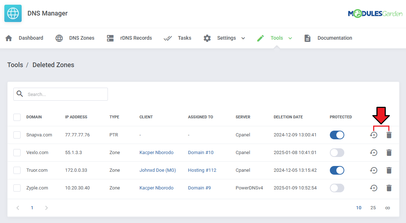Enable protection for Zyple.com
The width and height of the screenshot is (406, 223).
[337, 188]
